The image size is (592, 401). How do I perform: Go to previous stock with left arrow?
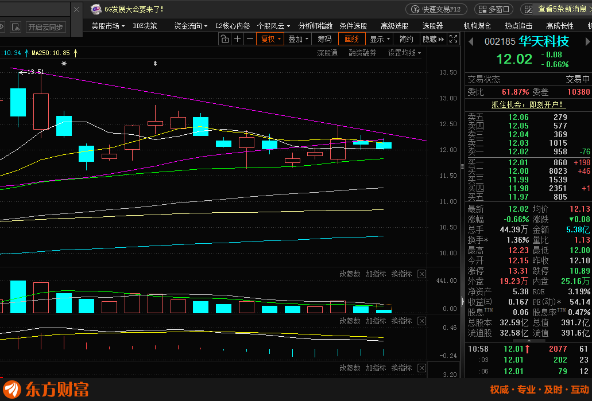pyautogui.click(x=471, y=41)
